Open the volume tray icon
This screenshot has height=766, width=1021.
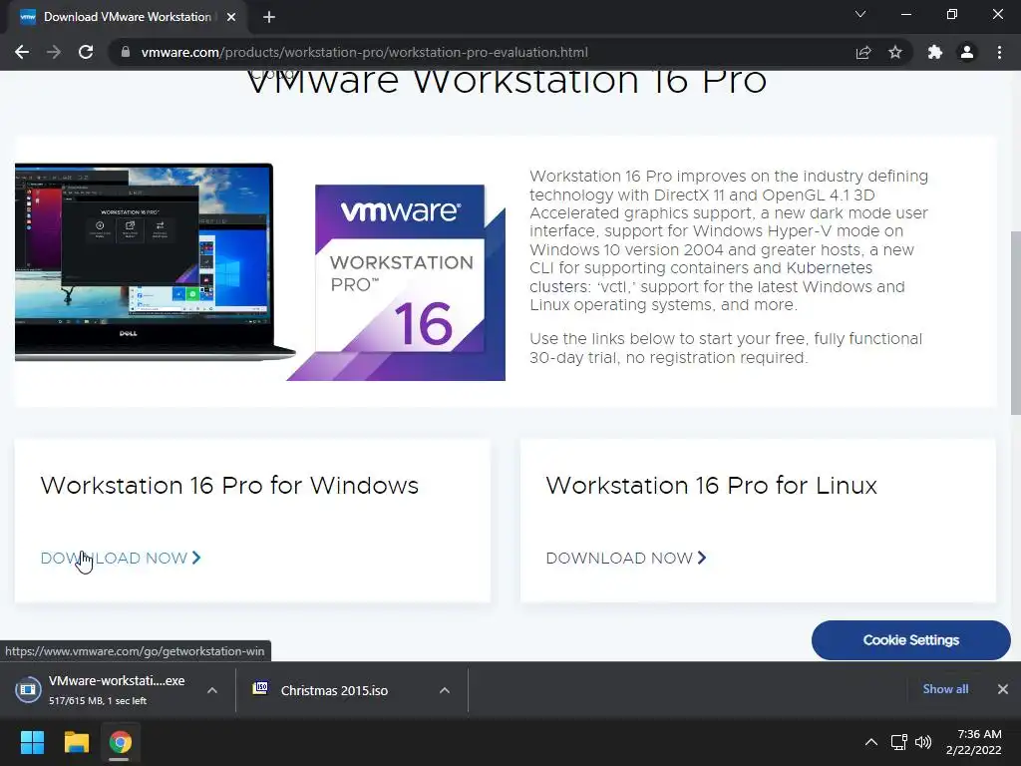pos(923,742)
